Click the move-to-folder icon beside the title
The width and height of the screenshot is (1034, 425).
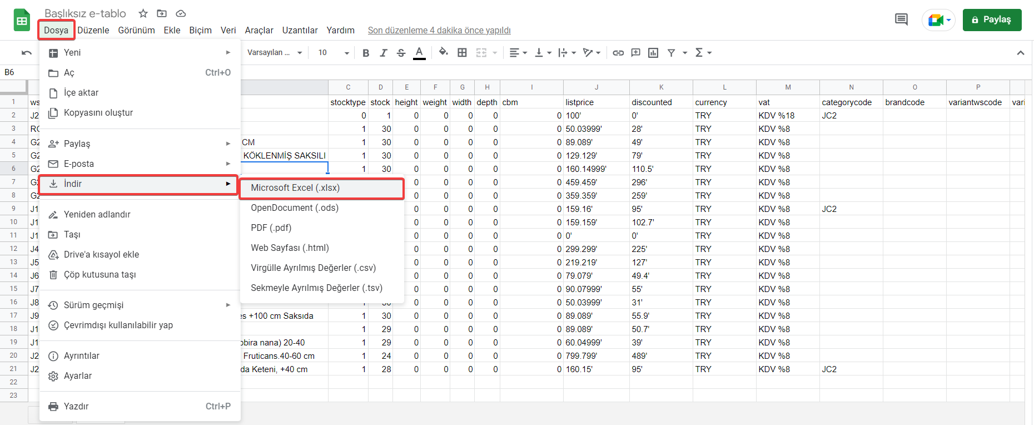[162, 13]
